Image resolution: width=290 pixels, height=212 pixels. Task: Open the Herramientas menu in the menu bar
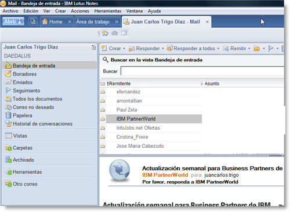tap(108, 11)
